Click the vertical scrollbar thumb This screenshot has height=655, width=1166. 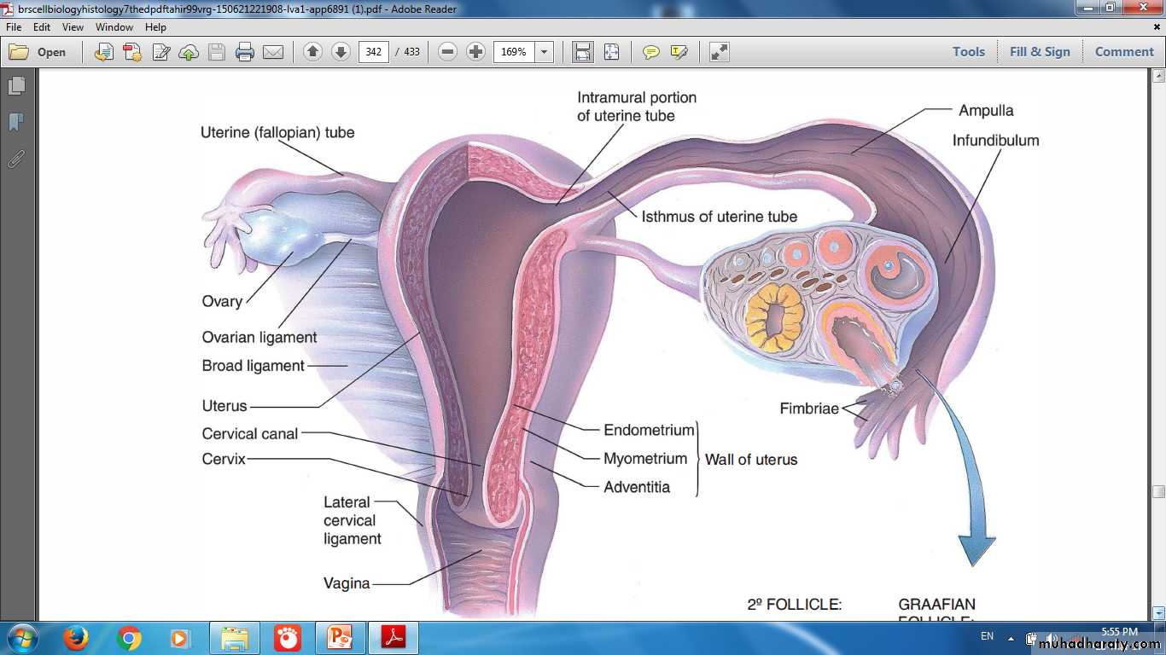tap(1158, 492)
